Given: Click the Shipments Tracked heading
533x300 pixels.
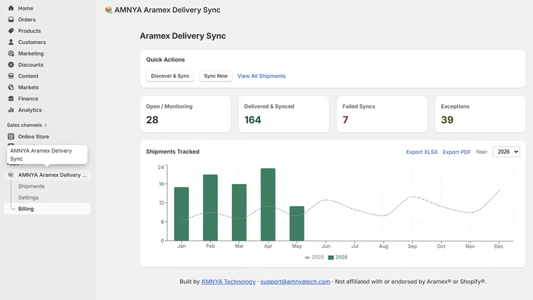Looking at the screenshot, I should 173,152.
